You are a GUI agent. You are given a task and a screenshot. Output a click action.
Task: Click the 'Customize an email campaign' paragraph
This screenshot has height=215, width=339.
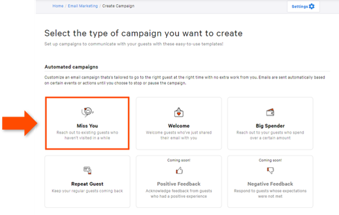[185, 80]
